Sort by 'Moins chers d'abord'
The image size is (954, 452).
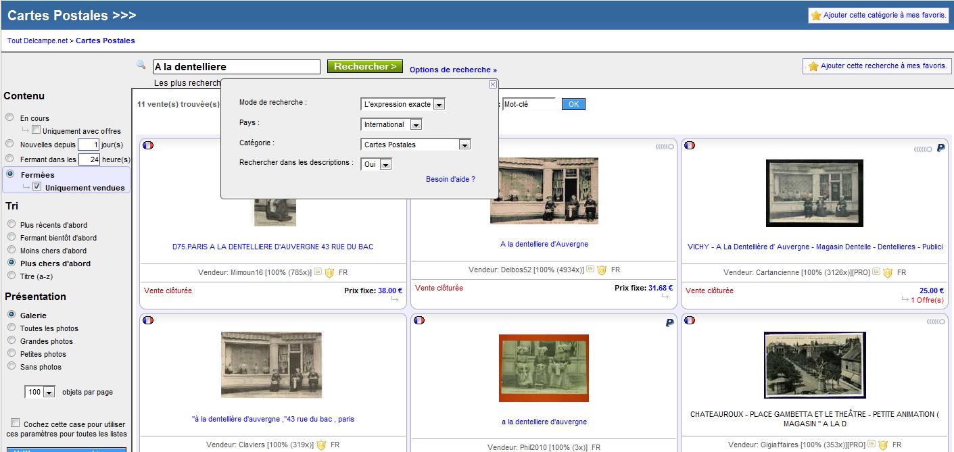click(x=11, y=249)
